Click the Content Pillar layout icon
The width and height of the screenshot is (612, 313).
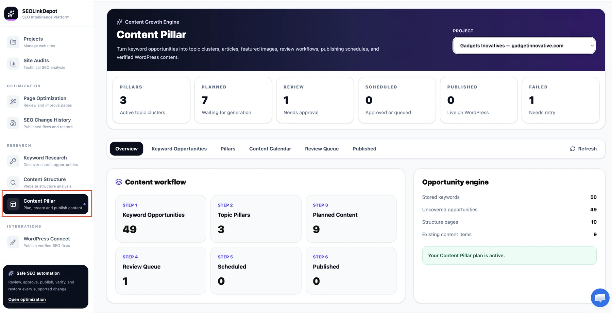point(13,204)
